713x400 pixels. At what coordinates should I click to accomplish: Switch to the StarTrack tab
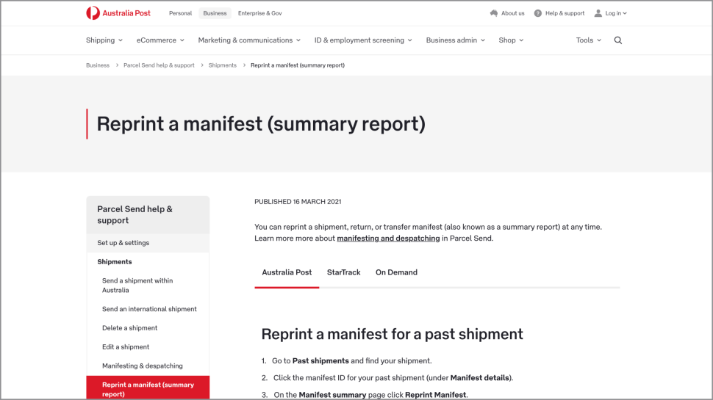click(343, 272)
